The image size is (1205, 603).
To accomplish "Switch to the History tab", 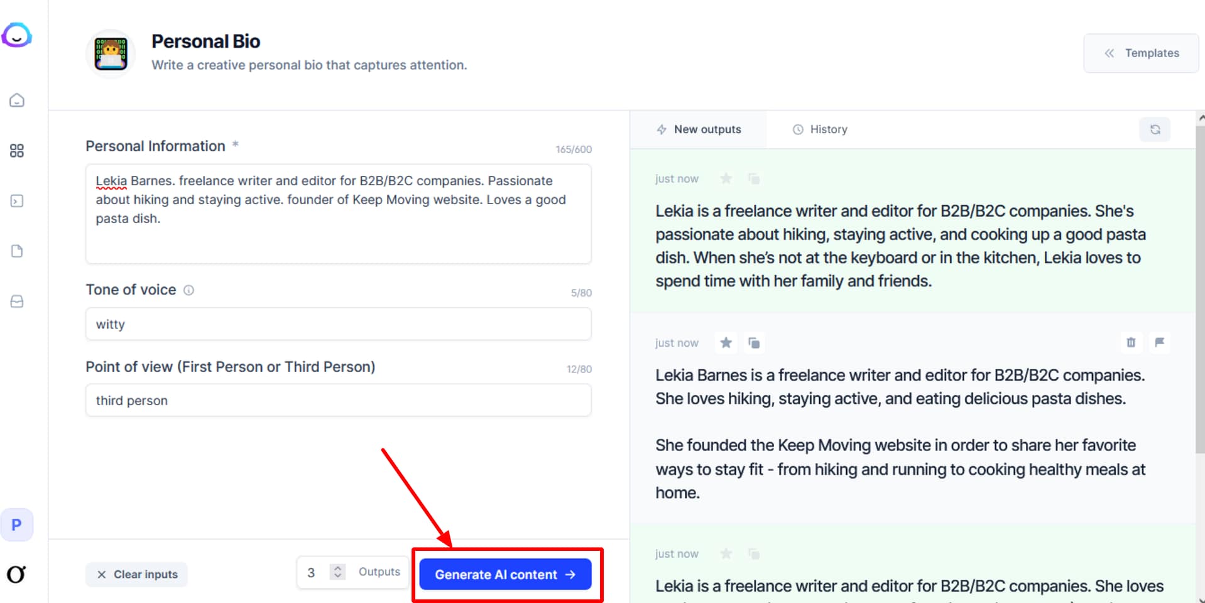I will pyautogui.click(x=820, y=129).
